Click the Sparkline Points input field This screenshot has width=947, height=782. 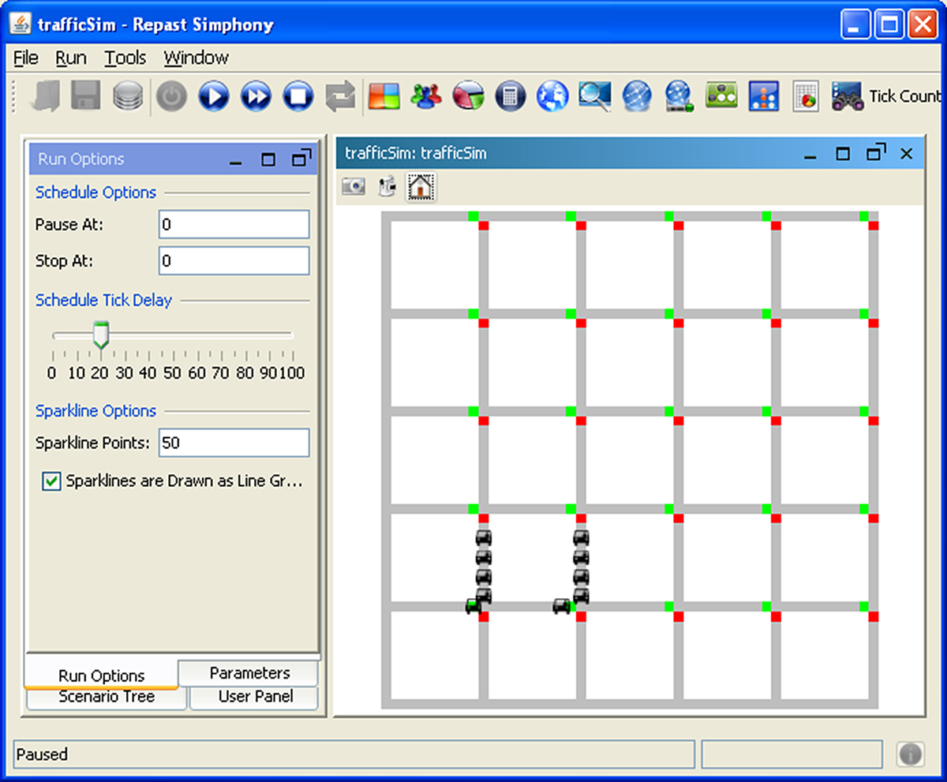234,443
